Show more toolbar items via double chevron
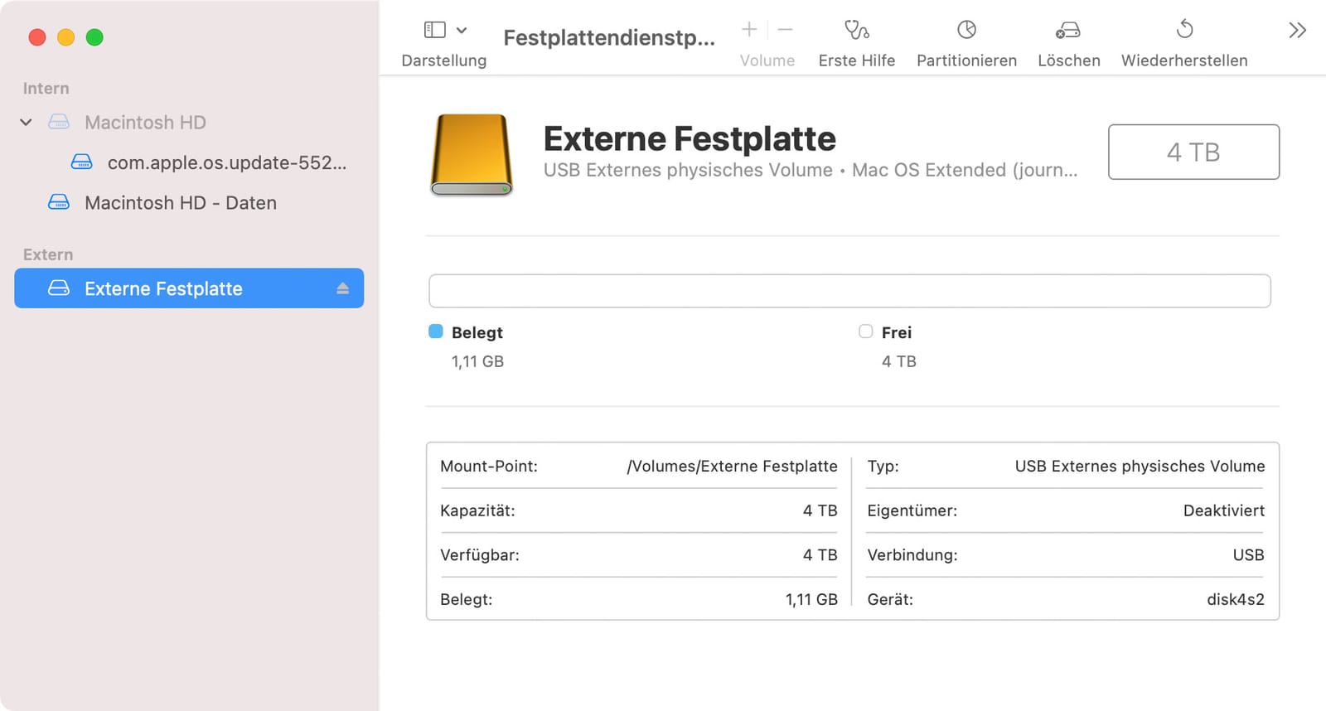 click(1297, 31)
